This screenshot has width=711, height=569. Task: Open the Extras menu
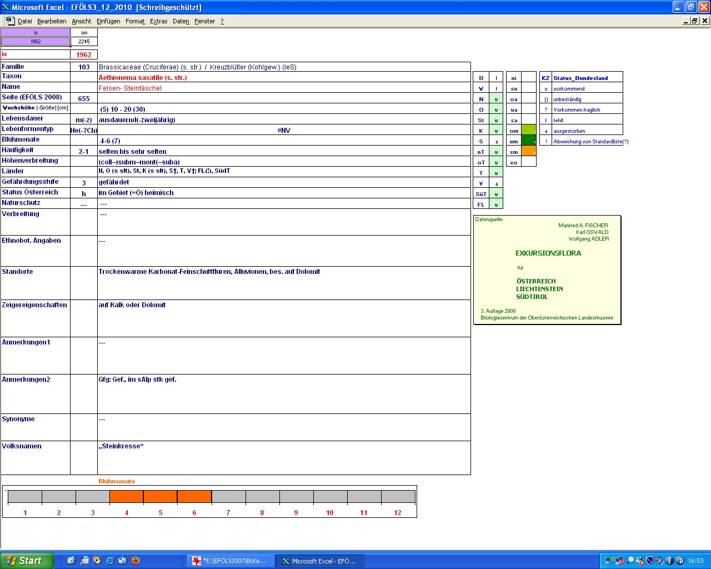coord(158,21)
